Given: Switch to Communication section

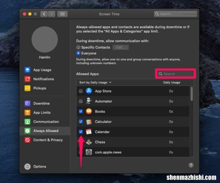Looking at the screenshot, I should pyautogui.click(x=46, y=122).
